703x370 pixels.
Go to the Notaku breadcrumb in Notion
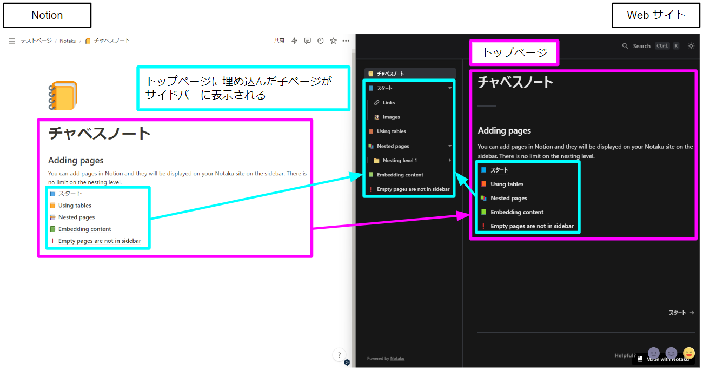(68, 41)
